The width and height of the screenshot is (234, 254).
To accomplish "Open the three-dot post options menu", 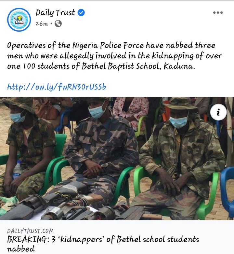I will [218, 13].
